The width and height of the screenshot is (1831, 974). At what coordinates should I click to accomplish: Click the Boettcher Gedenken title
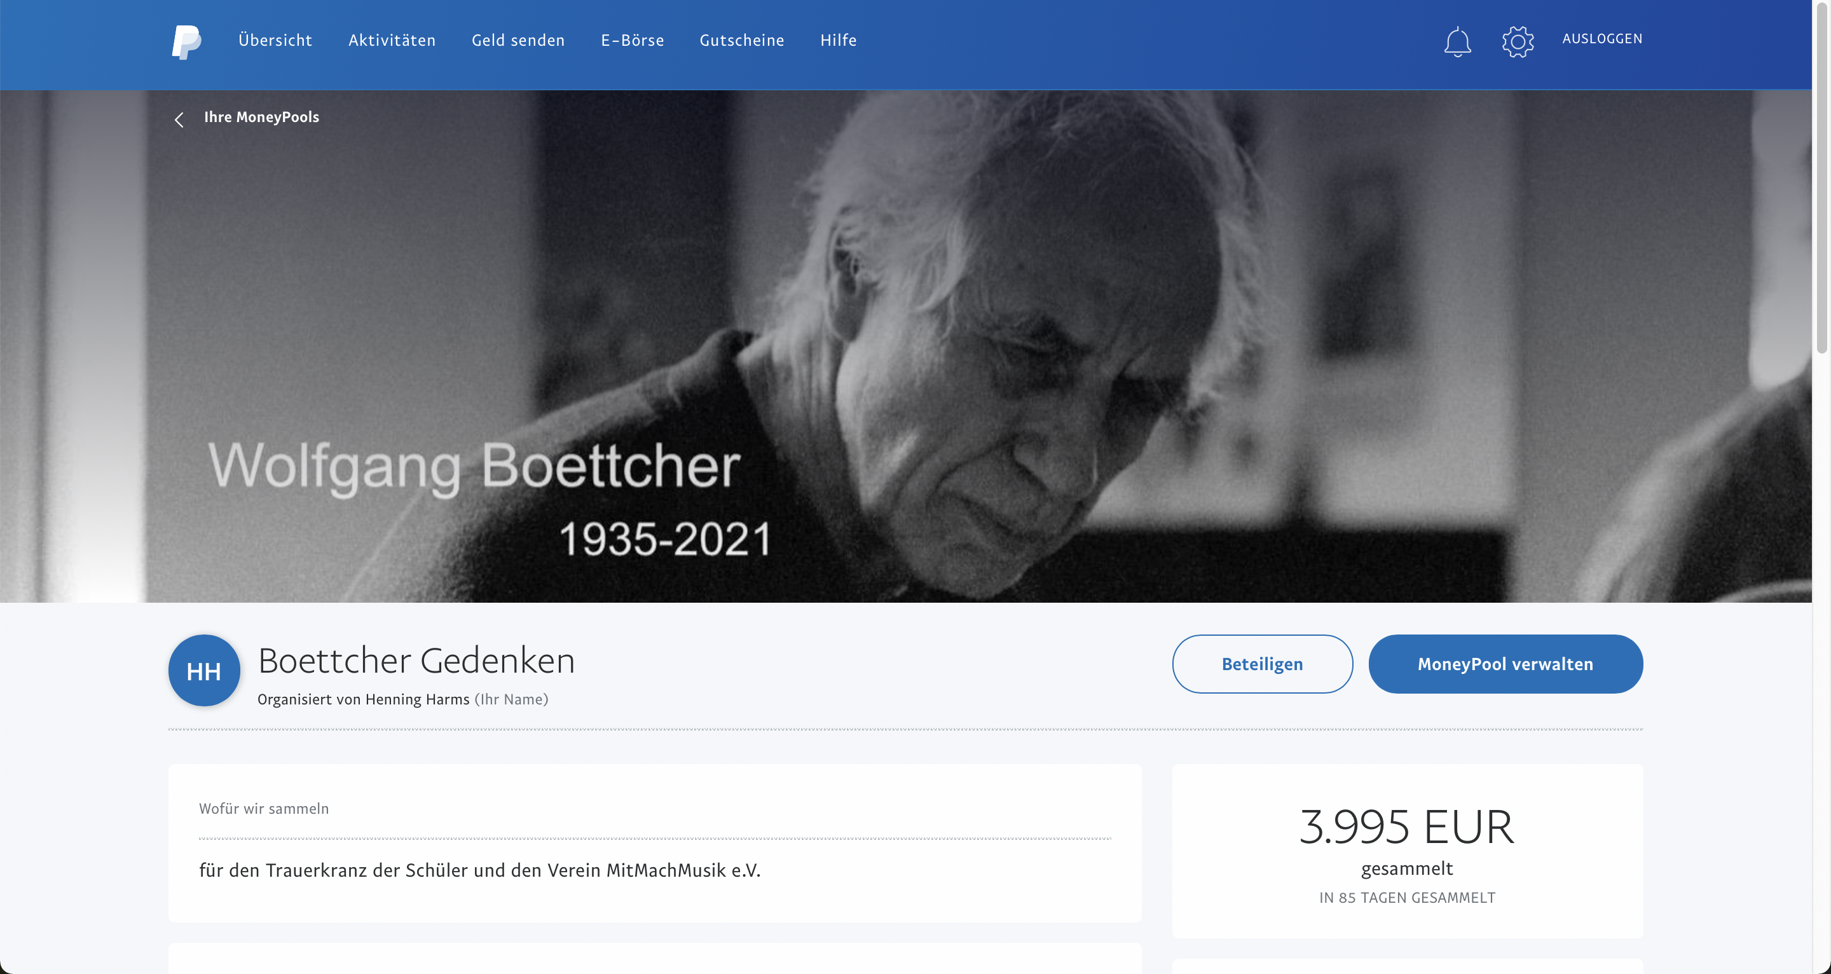pos(416,661)
